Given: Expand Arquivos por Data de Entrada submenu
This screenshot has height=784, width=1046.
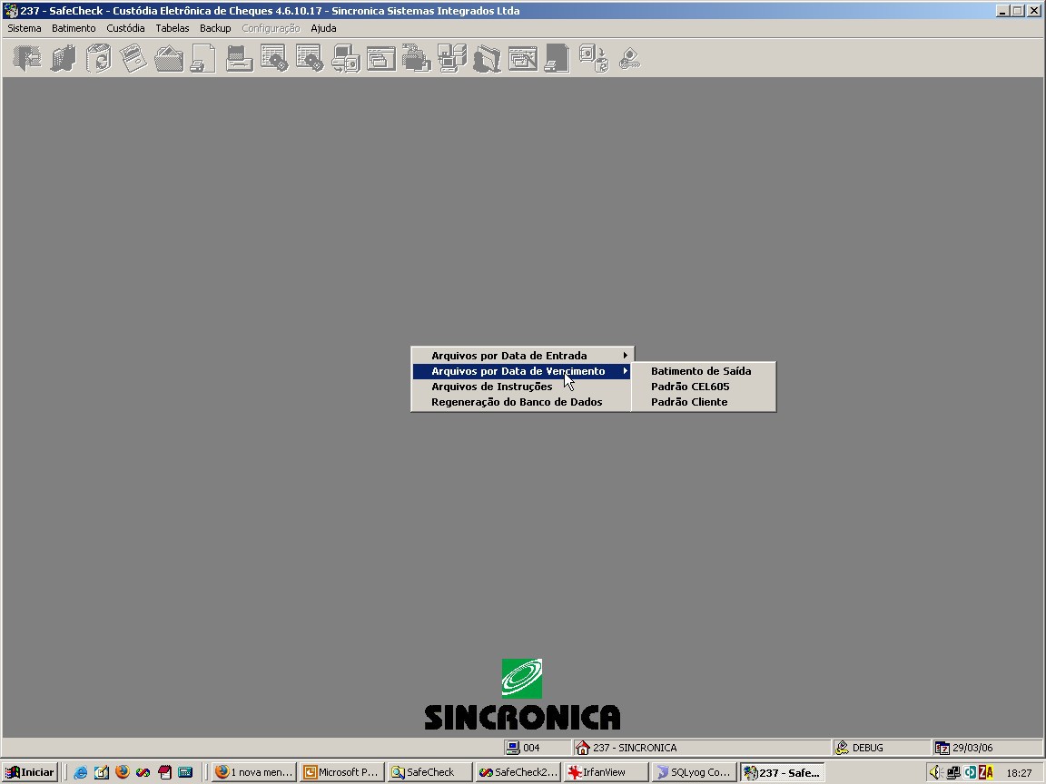Looking at the screenshot, I should (x=522, y=356).
